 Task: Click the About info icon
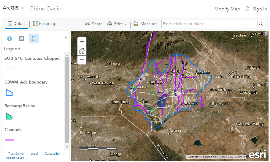(9, 39)
